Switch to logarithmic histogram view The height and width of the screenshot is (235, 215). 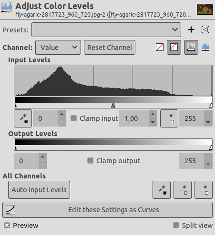(x=205, y=47)
